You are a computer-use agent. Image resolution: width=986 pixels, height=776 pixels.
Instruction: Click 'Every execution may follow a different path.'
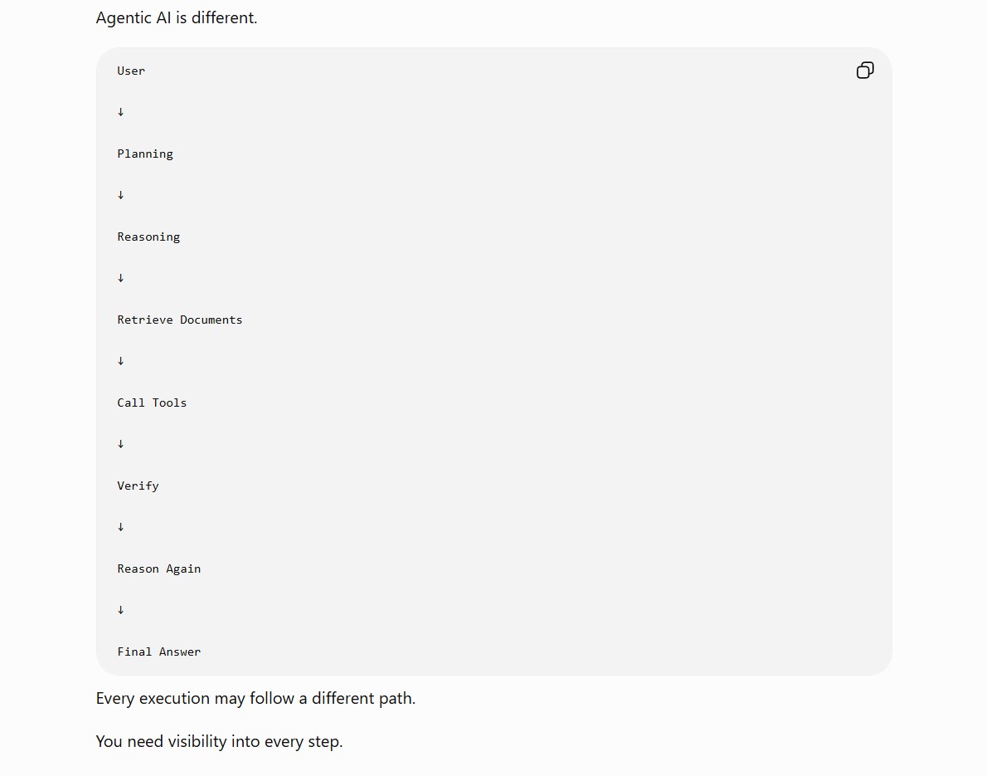pos(255,699)
